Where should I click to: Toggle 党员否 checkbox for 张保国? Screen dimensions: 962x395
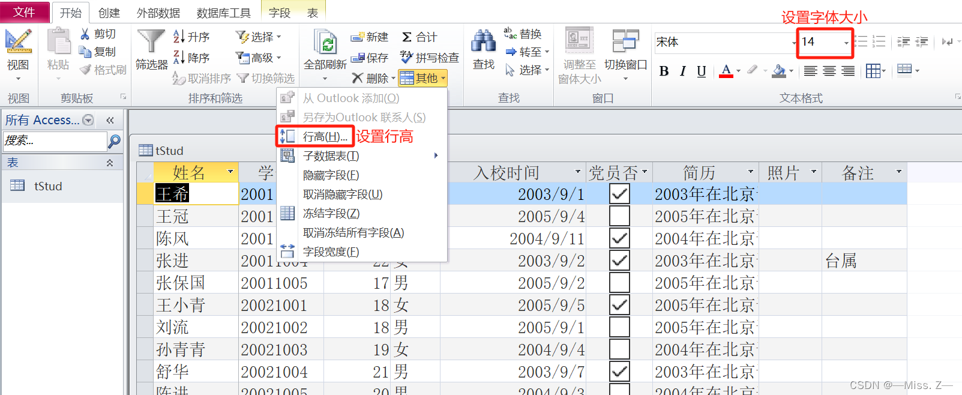(619, 283)
